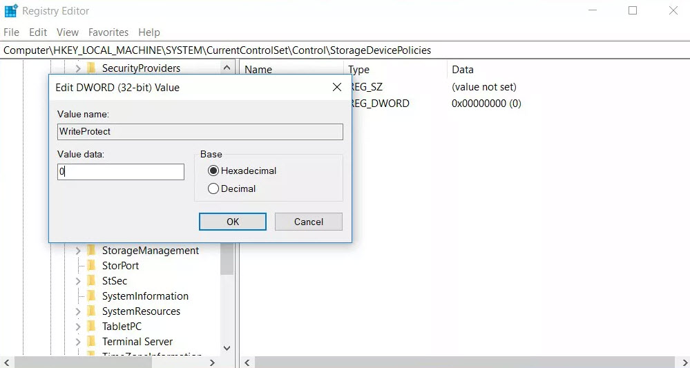The image size is (690, 368).
Task: Select Hexadecimal base option
Action: [x=242, y=171]
